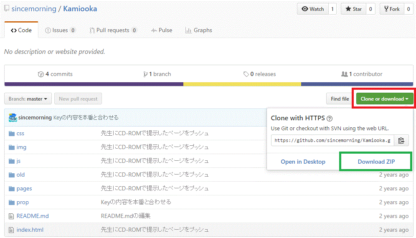This screenshot has height=238, width=416.
Task: Switch to the Pull requests tab
Action: (113, 30)
